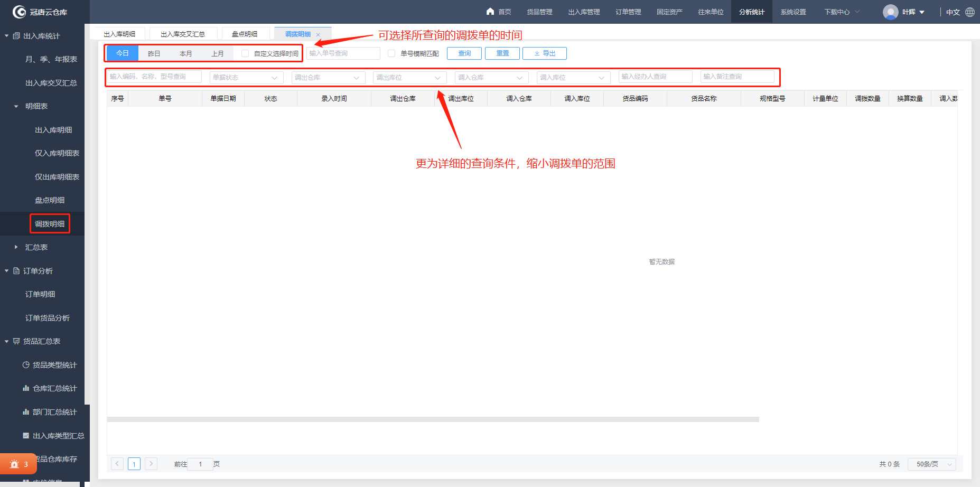The image size is (980, 487).
Task: Select 分析统计 in top navigation
Action: [x=752, y=12]
